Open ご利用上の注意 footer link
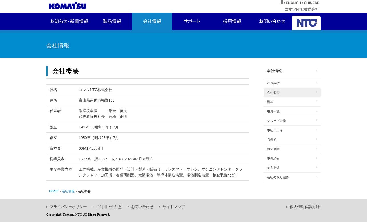Screen dimensions: 367x222 [x=109, y=207]
